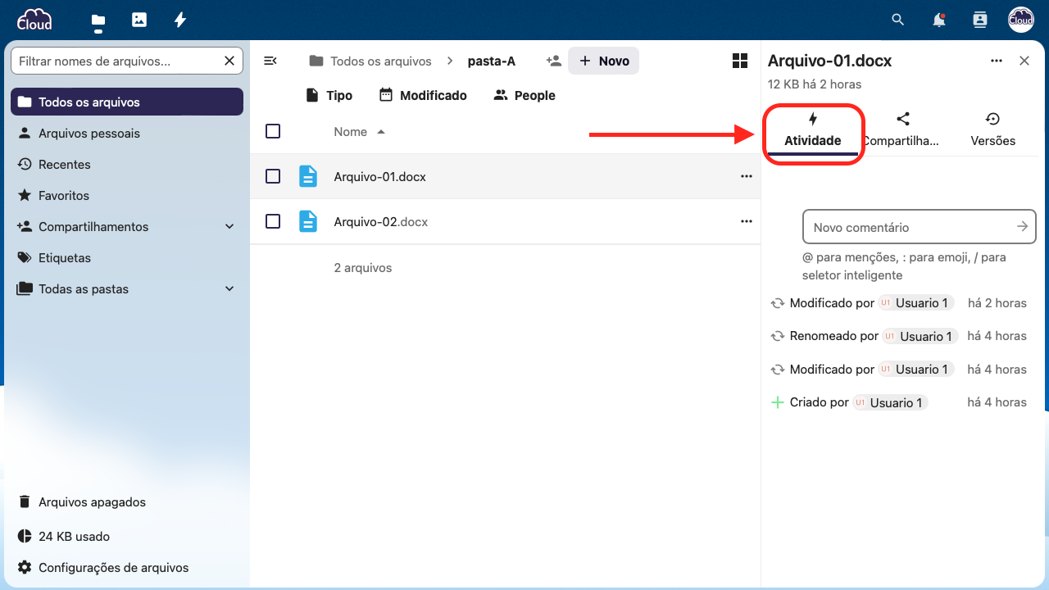Switch to the Versões tab
Viewport: 1049px width, 590px height.
click(992, 131)
